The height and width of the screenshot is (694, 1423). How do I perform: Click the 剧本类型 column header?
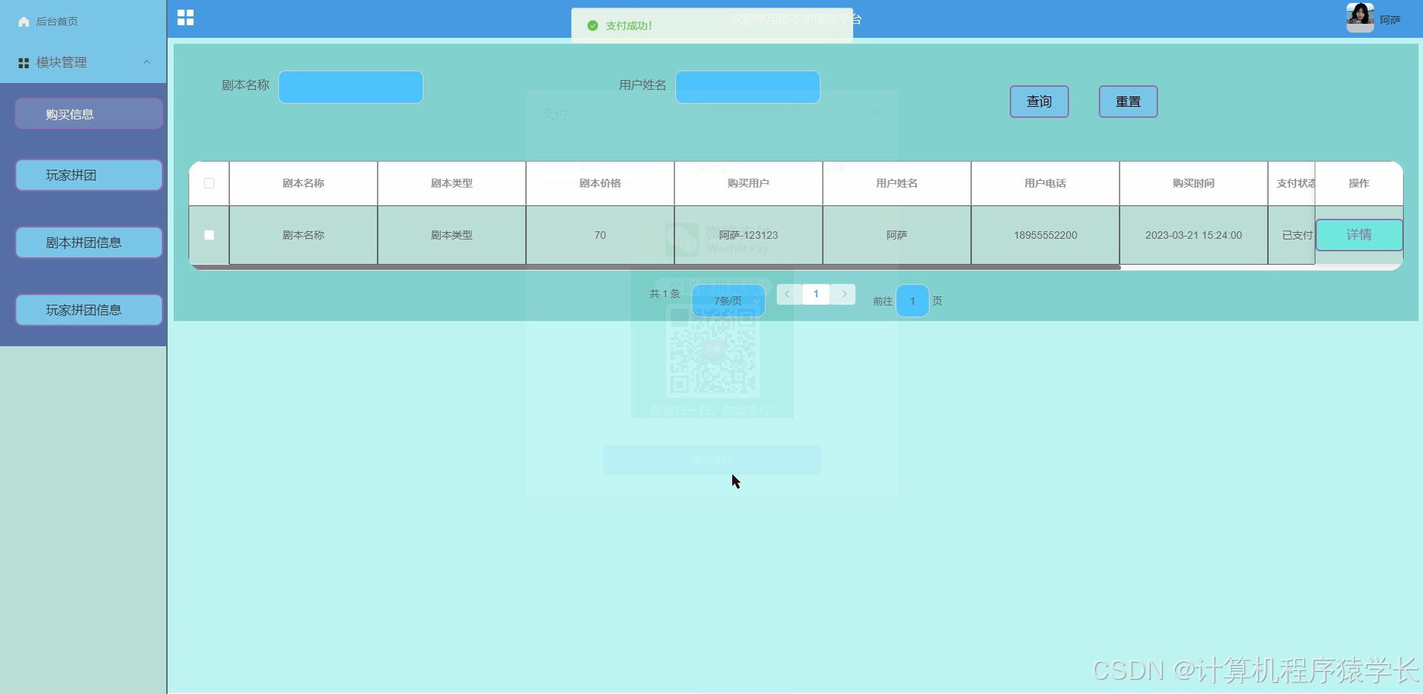coord(452,183)
